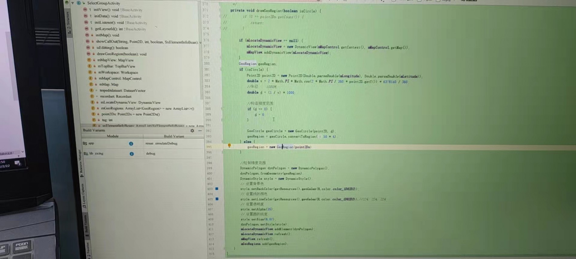Select initListener() method in Structure
The height and width of the screenshot is (259, 576).
(x=121, y=22)
